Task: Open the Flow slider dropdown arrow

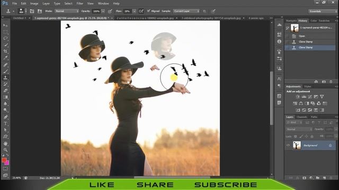Action: point(134,11)
